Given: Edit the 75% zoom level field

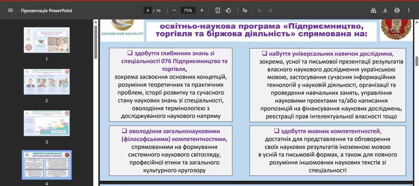Looking at the screenshot, I should pyautogui.click(x=188, y=10).
